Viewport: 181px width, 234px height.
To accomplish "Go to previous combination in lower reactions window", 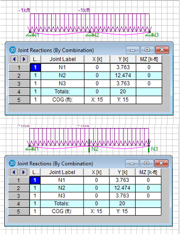I will pyautogui.click(x=14, y=172).
